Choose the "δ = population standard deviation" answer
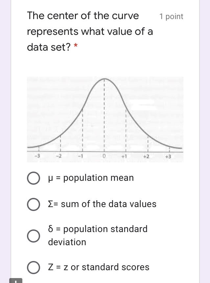 33,235
